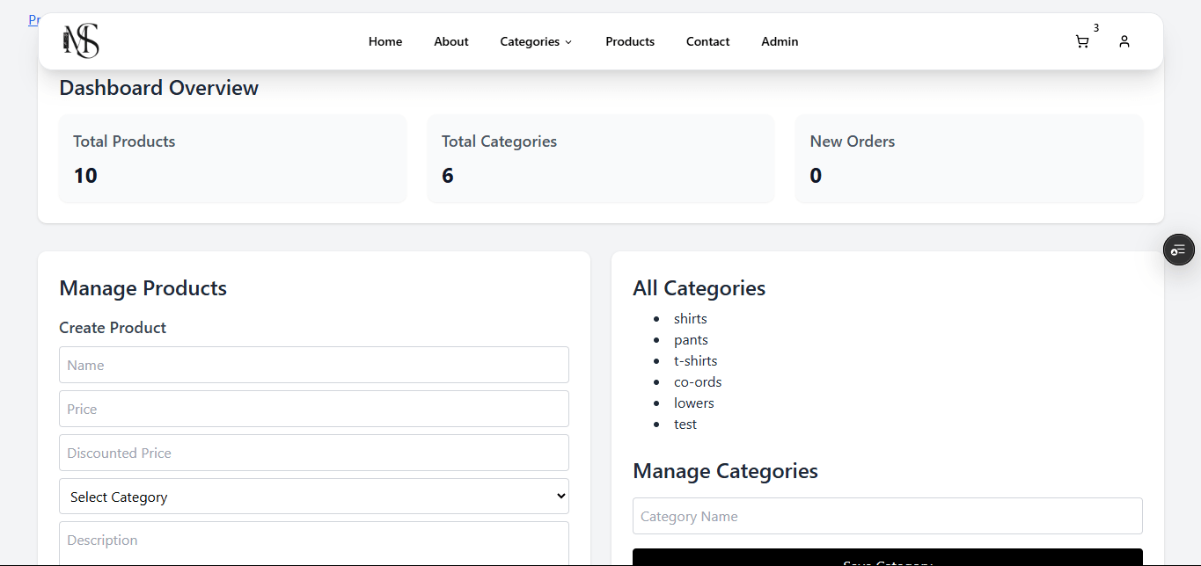Screen dimensions: 1201x566
Task: Focus the Description text area
Action: click(x=314, y=543)
